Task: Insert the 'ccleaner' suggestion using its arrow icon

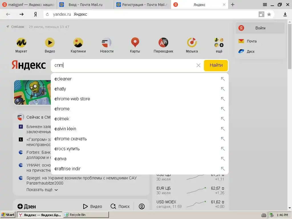Action: click(x=223, y=79)
